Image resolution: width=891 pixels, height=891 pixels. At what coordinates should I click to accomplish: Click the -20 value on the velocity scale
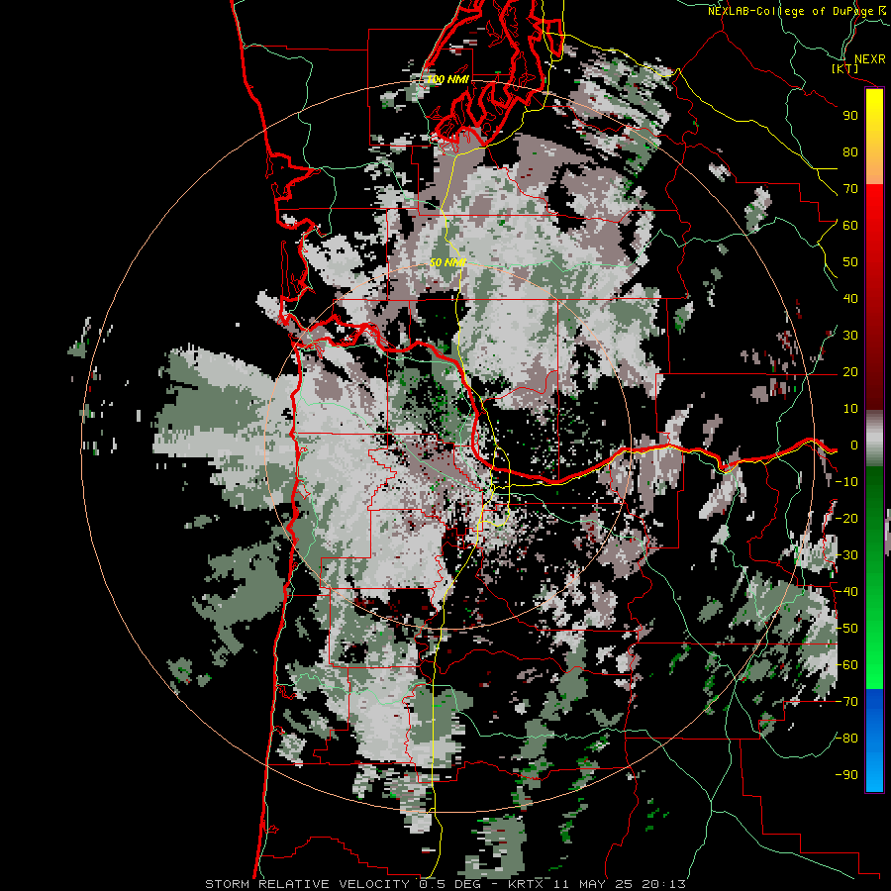(846, 519)
